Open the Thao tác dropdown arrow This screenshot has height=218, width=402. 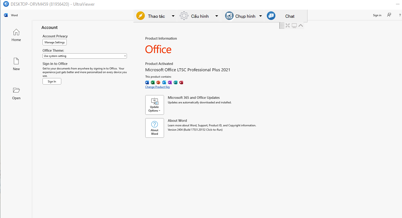point(173,16)
